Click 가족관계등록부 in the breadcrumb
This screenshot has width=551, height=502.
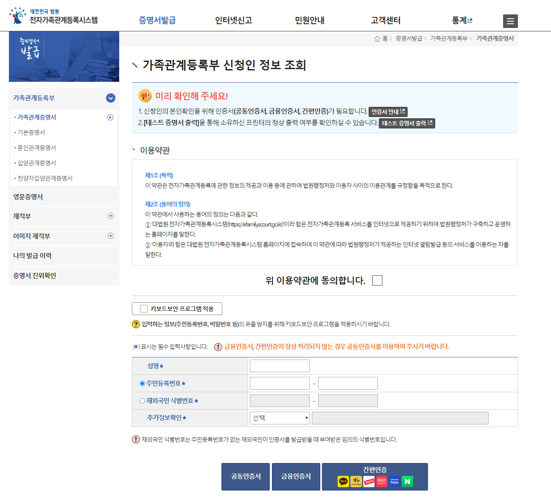coord(449,39)
